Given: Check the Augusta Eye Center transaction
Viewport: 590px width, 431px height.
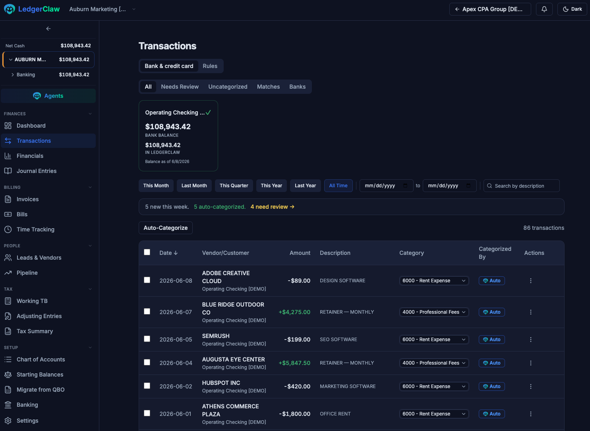Looking at the screenshot, I should pyautogui.click(x=147, y=362).
